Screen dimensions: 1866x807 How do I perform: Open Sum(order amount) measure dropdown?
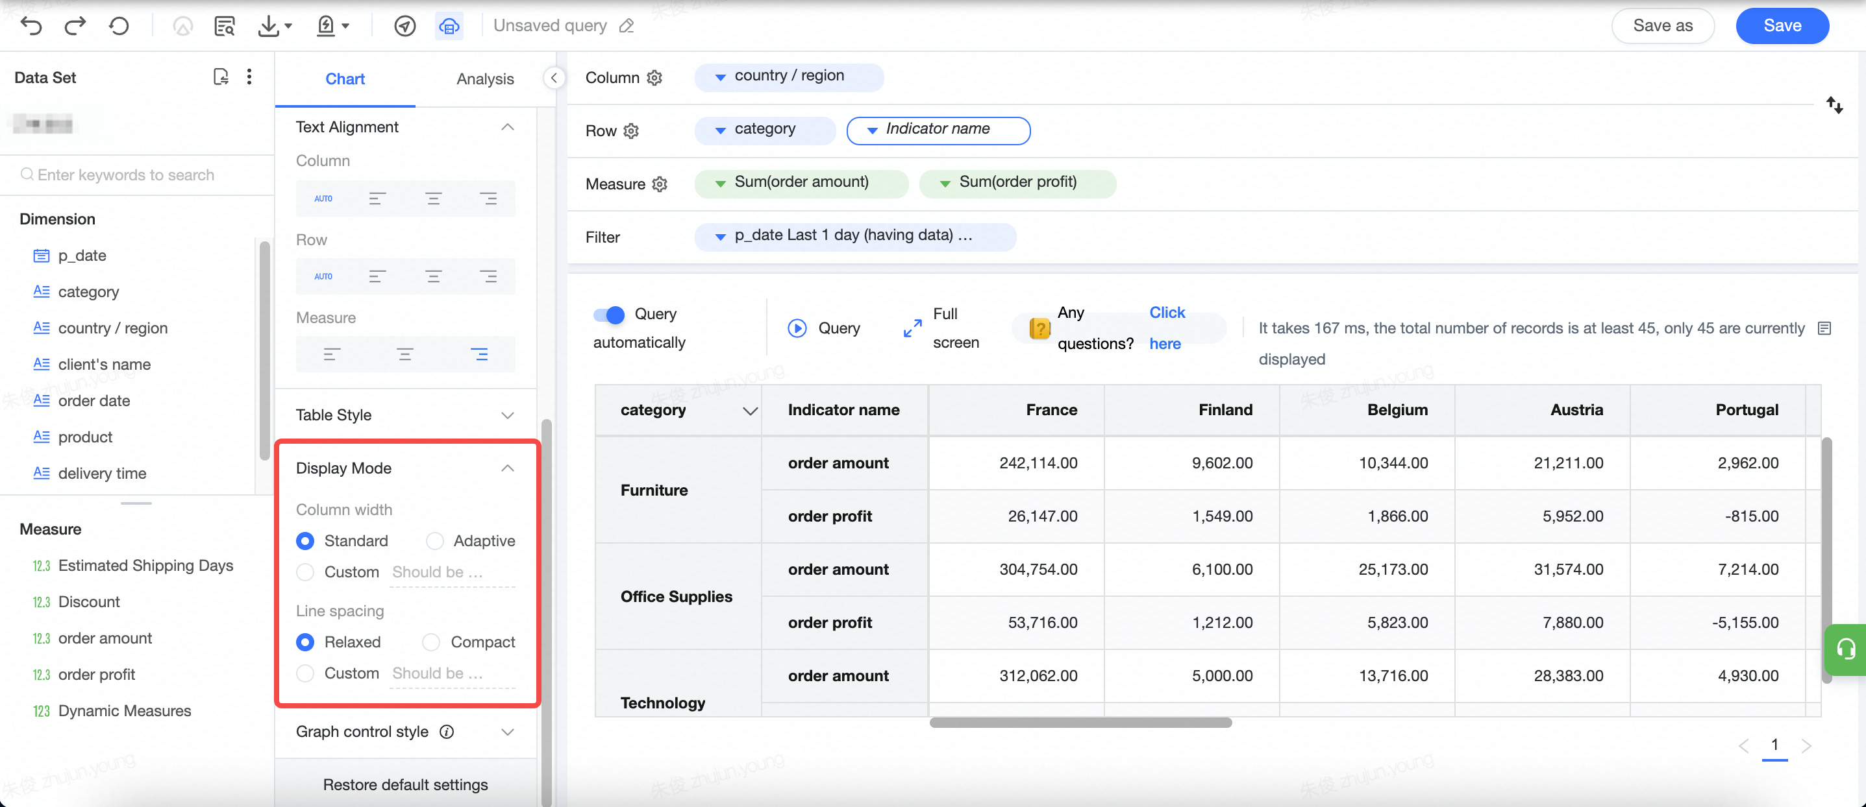coord(720,184)
